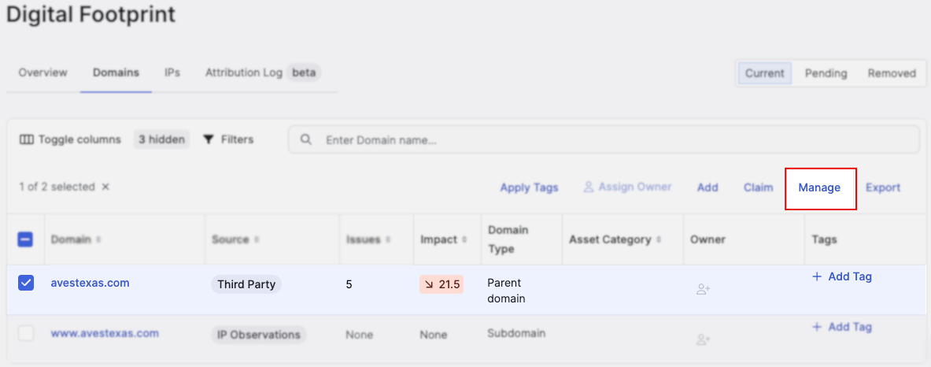931x367 pixels.
Task: Open the Filters funnel icon
Action: (x=209, y=139)
